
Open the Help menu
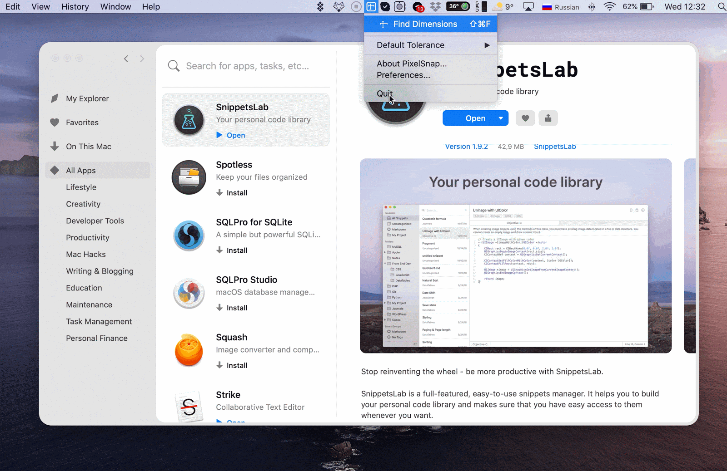151,7
